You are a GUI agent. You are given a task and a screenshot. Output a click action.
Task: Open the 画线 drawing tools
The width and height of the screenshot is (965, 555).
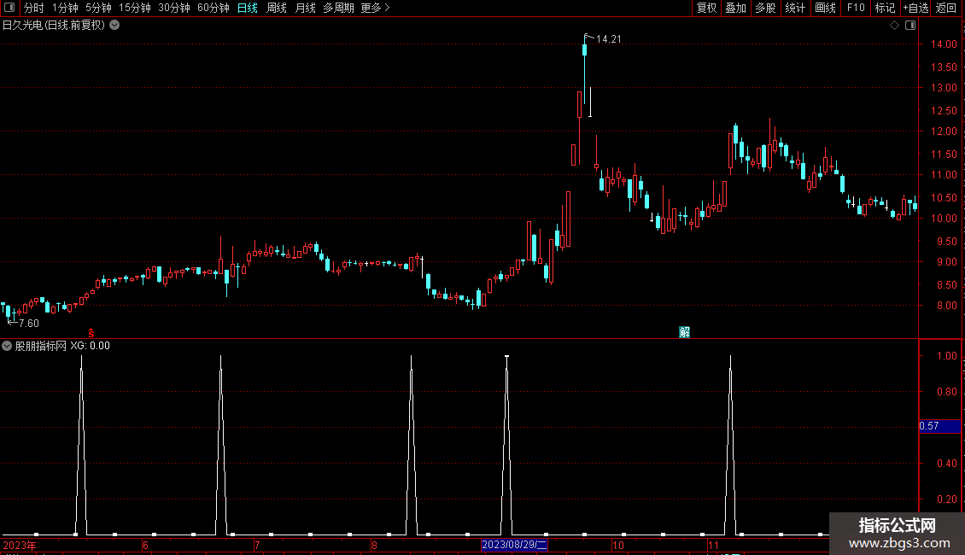(x=825, y=8)
